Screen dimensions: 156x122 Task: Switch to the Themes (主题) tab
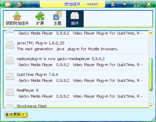[57, 18]
